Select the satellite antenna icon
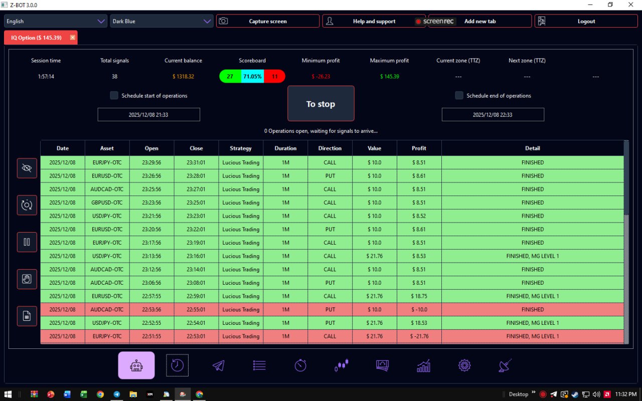 (x=505, y=365)
